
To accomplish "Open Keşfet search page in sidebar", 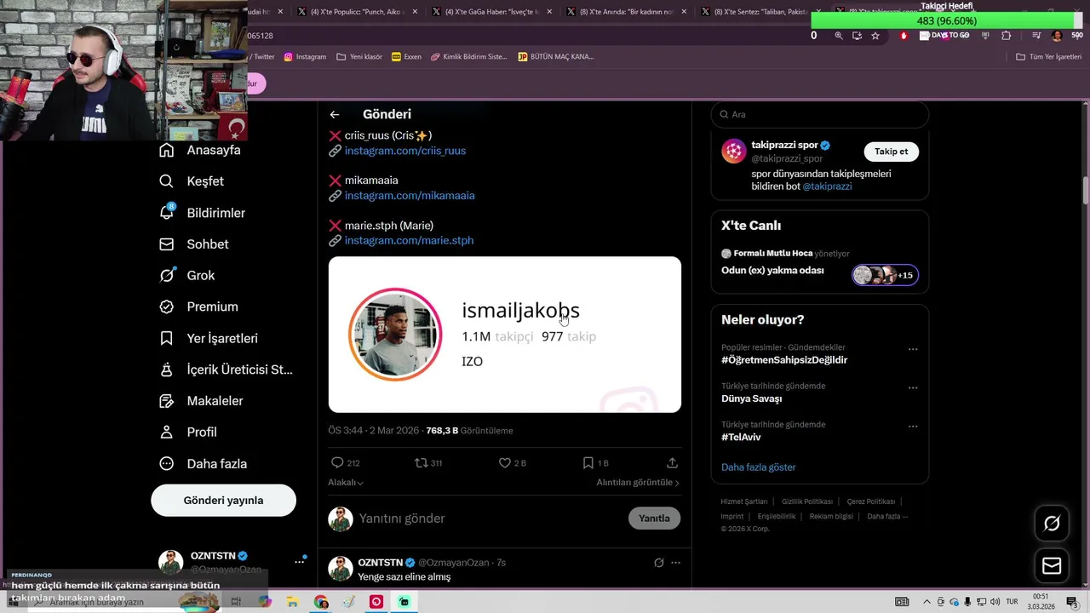I will coord(192,181).
